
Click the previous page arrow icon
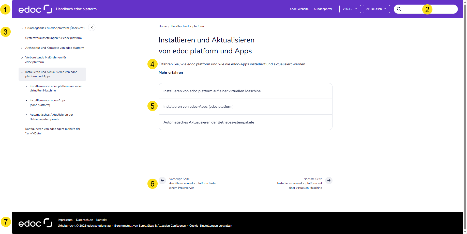click(162, 180)
